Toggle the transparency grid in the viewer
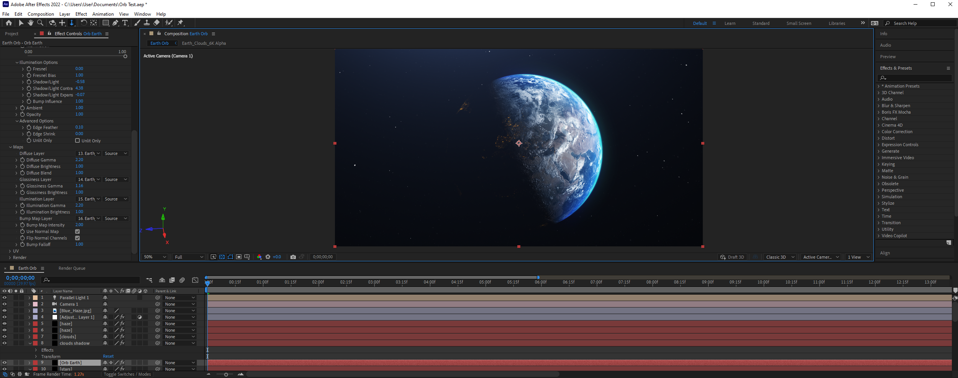The height and width of the screenshot is (378, 958). pos(221,257)
